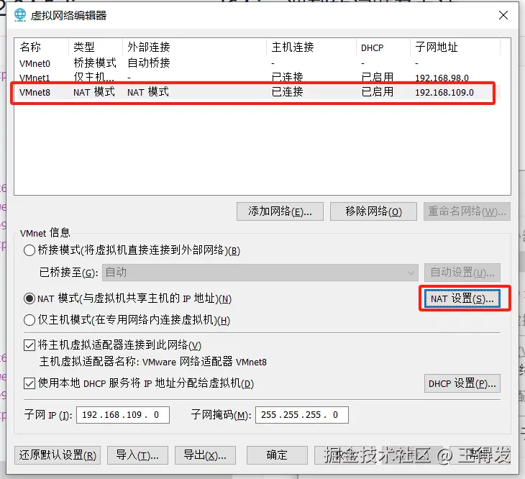Open NAT 设置(S)... dialog
525x479 pixels.
point(462,298)
